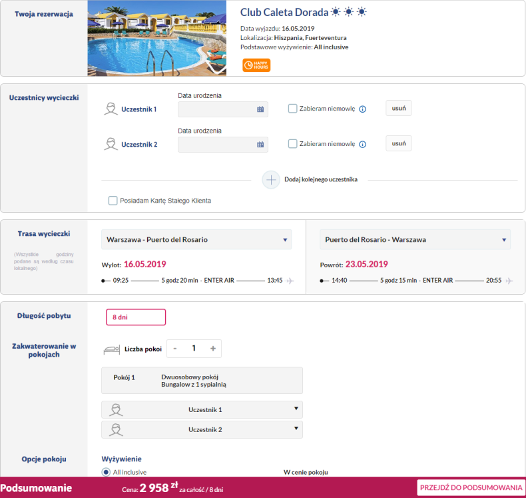Tick Posiadam Kartę Stałego Klienta checkbox

[x=113, y=201]
